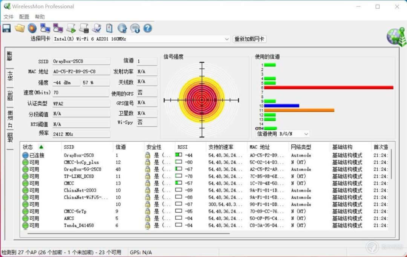Click the signal bar icon in the CMCC row
The width and height of the screenshot is (407, 257).
pos(179,183)
